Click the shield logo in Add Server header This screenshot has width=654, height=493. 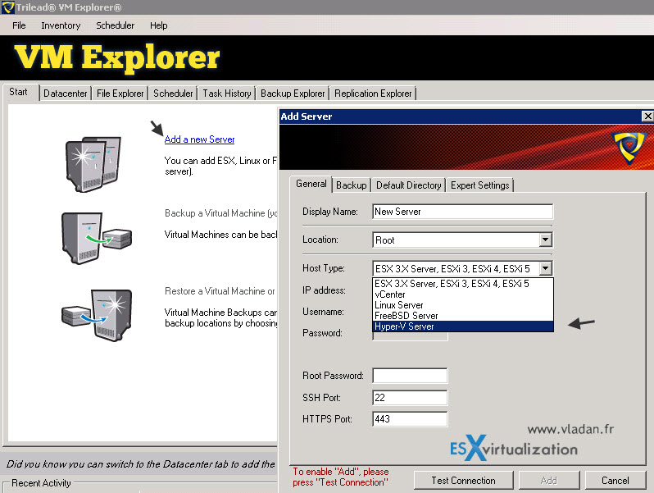(x=629, y=147)
